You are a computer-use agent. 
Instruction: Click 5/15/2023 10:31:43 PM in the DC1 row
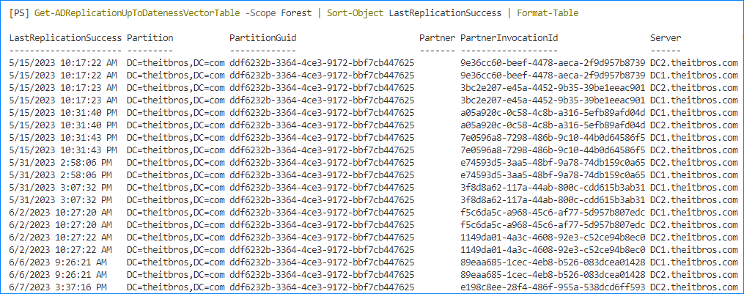point(63,137)
